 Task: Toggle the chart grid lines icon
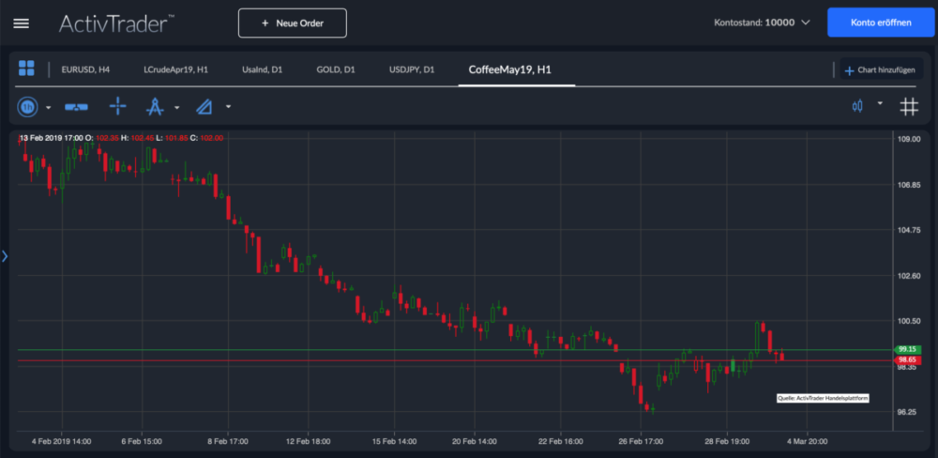tap(909, 107)
